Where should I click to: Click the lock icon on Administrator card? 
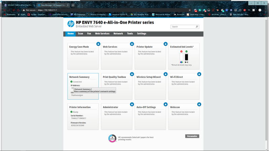[132, 104]
